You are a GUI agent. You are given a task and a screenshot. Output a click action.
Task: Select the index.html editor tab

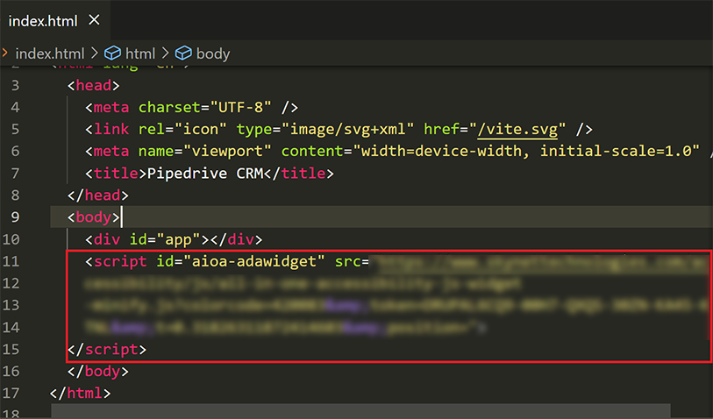point(44,20)
